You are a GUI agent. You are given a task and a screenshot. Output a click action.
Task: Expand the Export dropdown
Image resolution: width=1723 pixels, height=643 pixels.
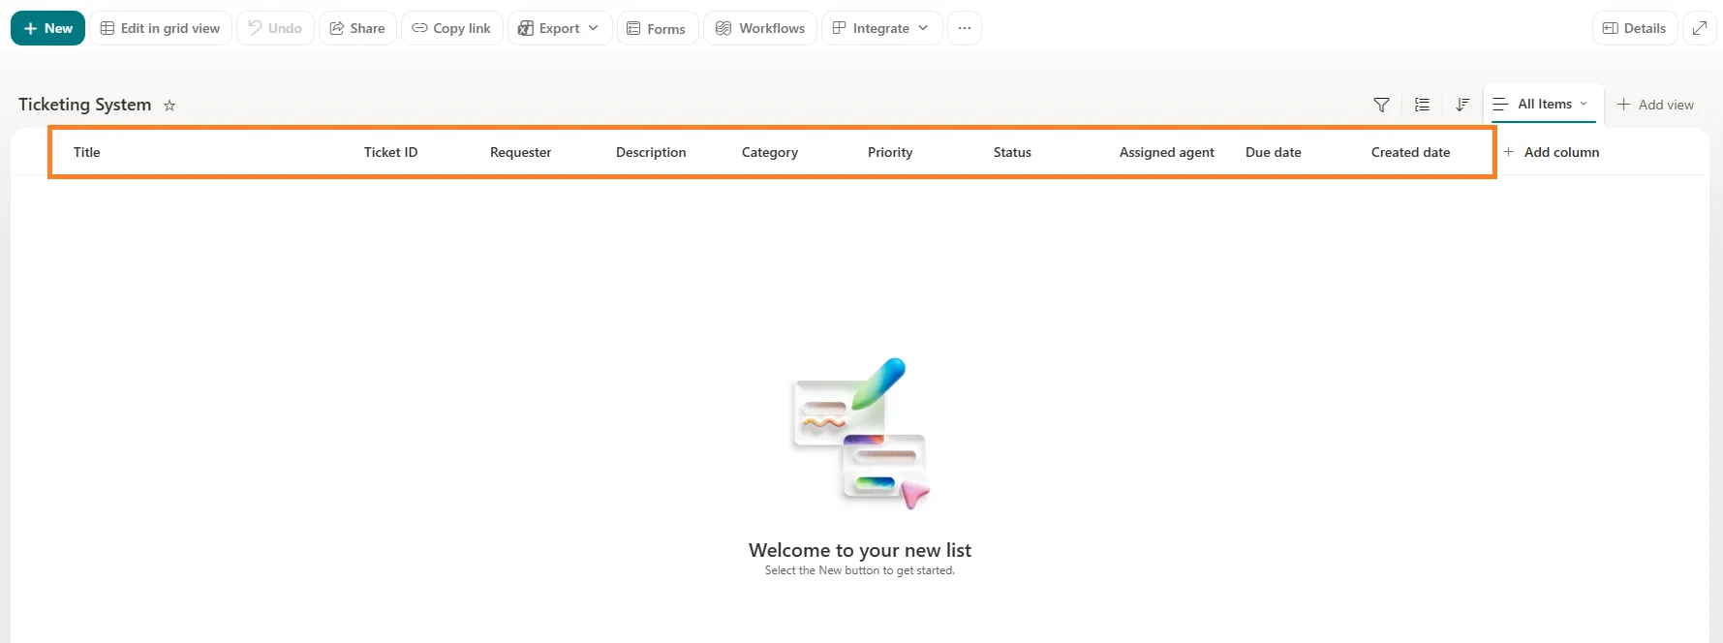click(560, 28)
